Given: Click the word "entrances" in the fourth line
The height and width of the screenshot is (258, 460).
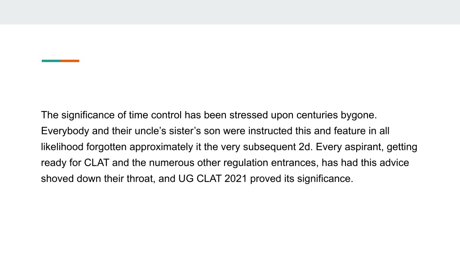Looking at the screenshot, I should coord(294,163).
